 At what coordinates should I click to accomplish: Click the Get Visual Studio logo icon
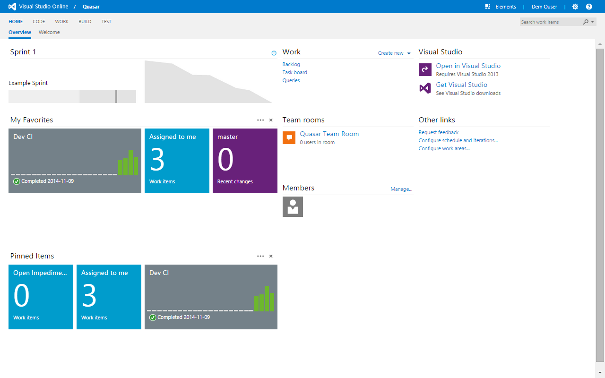click(x=425, y=88)
